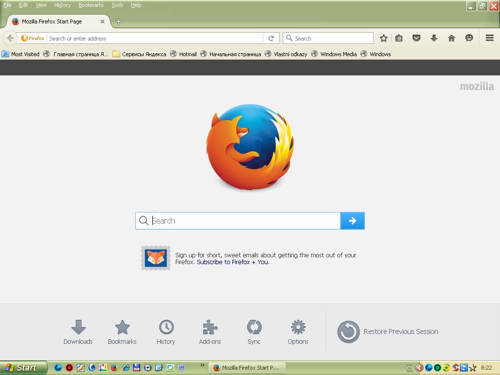The height and width of the screenshot is (375, 500).
Task: Open the View menu
Action: 41,5
